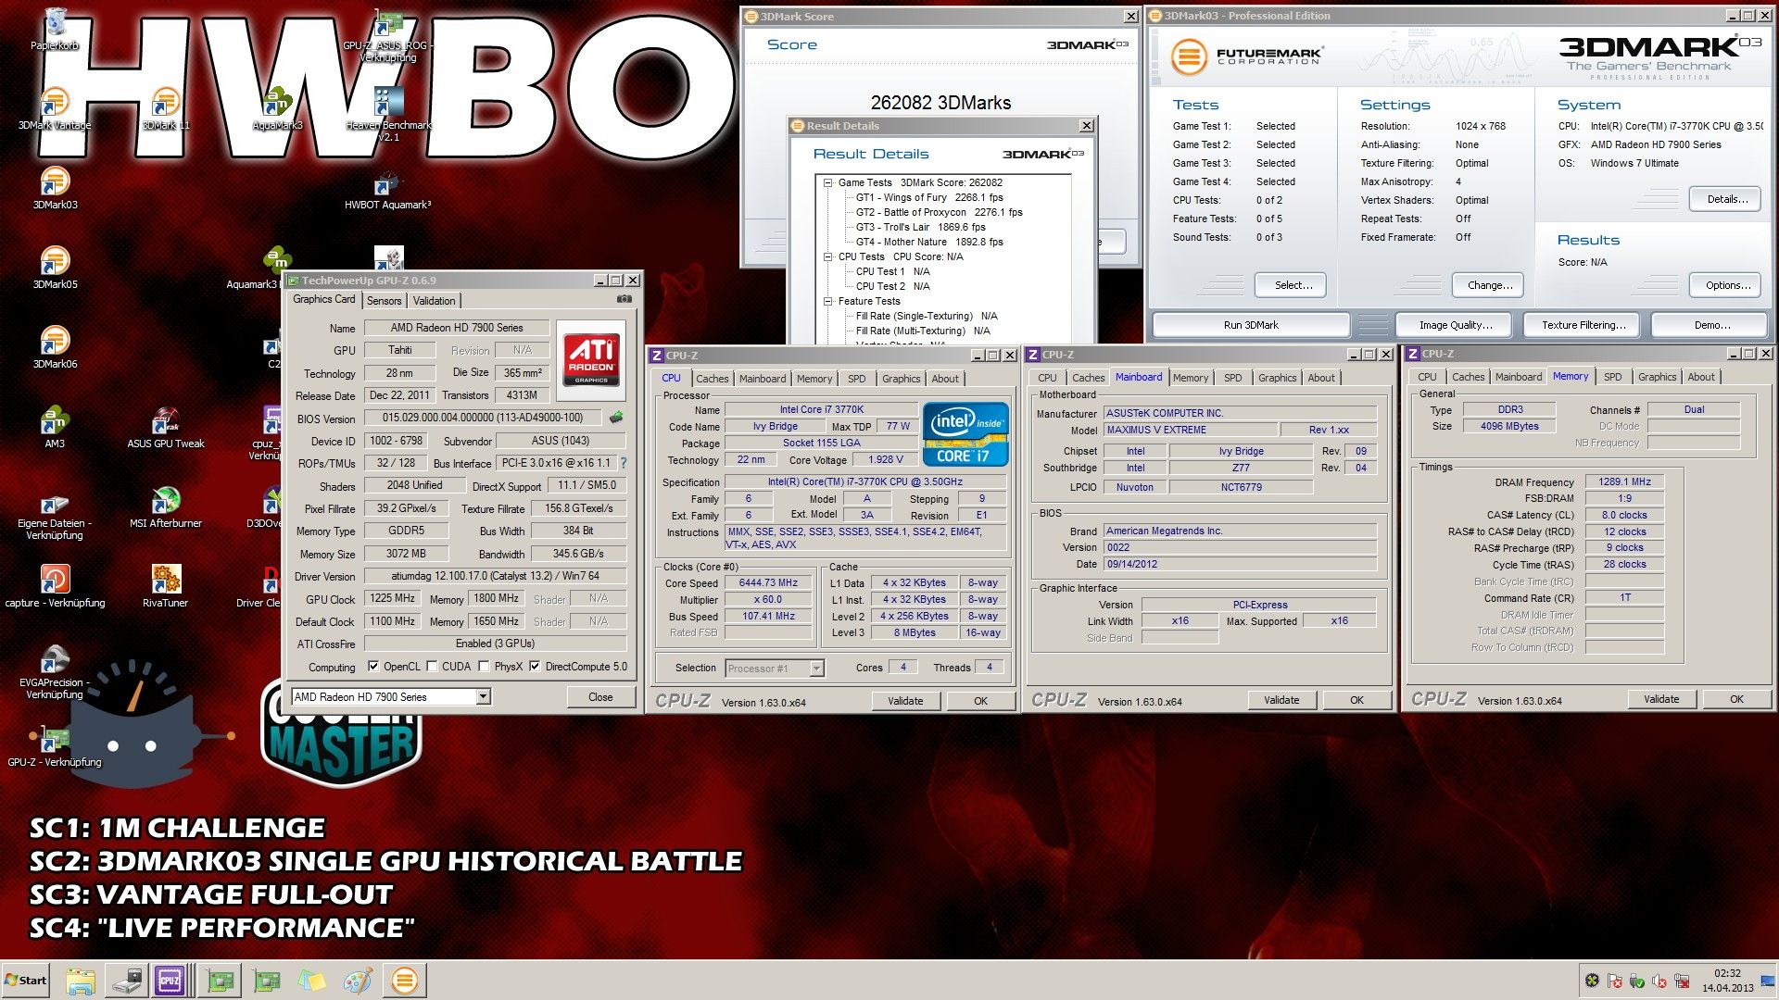Open the About tab in CPU-Z CPU window
The height and width of the screenshot is (1000, 1779).
(945, 379)
